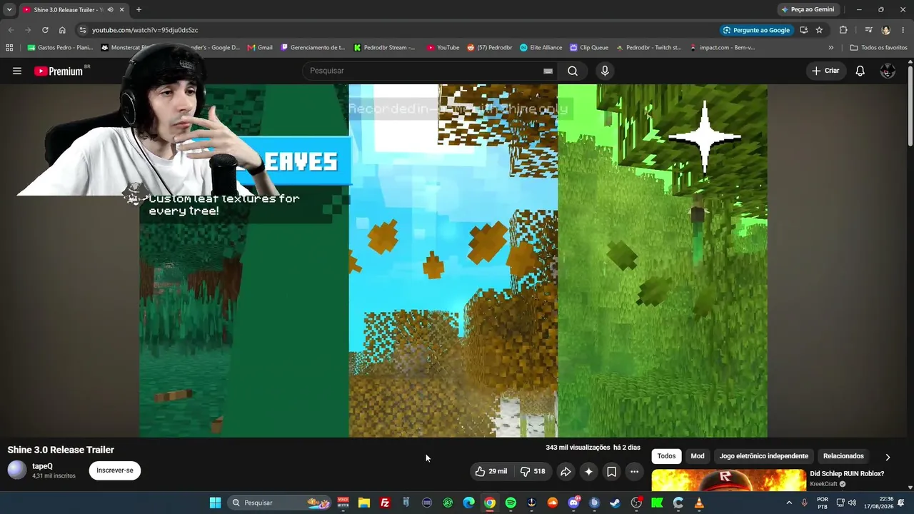Click the Shine 3.0 video player
This screenshot has width=914, height=514.
tap(453, 261)
